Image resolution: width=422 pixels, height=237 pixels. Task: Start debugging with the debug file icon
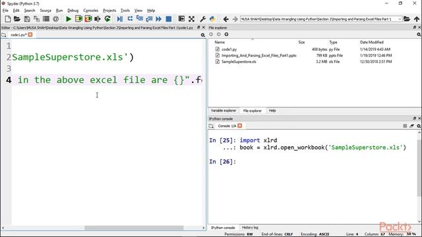point(120,19)
